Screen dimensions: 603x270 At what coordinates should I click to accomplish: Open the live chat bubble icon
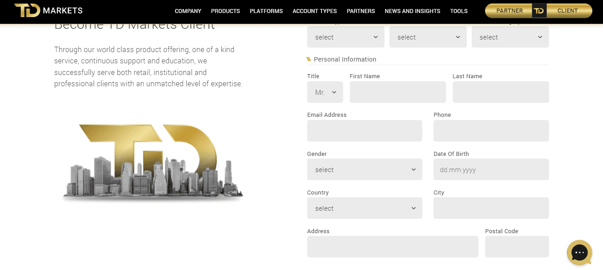coord(579,252)
